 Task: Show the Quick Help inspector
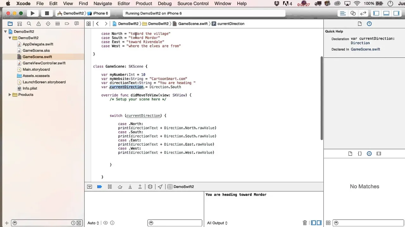(369, 24)
